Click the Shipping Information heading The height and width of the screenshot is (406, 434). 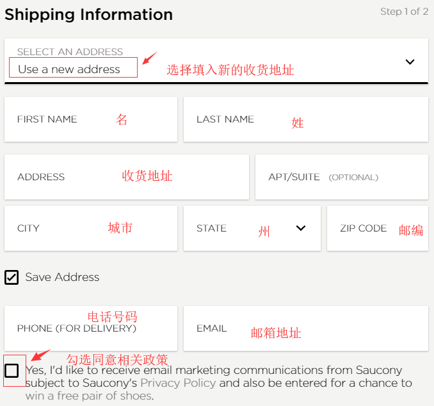88,15
